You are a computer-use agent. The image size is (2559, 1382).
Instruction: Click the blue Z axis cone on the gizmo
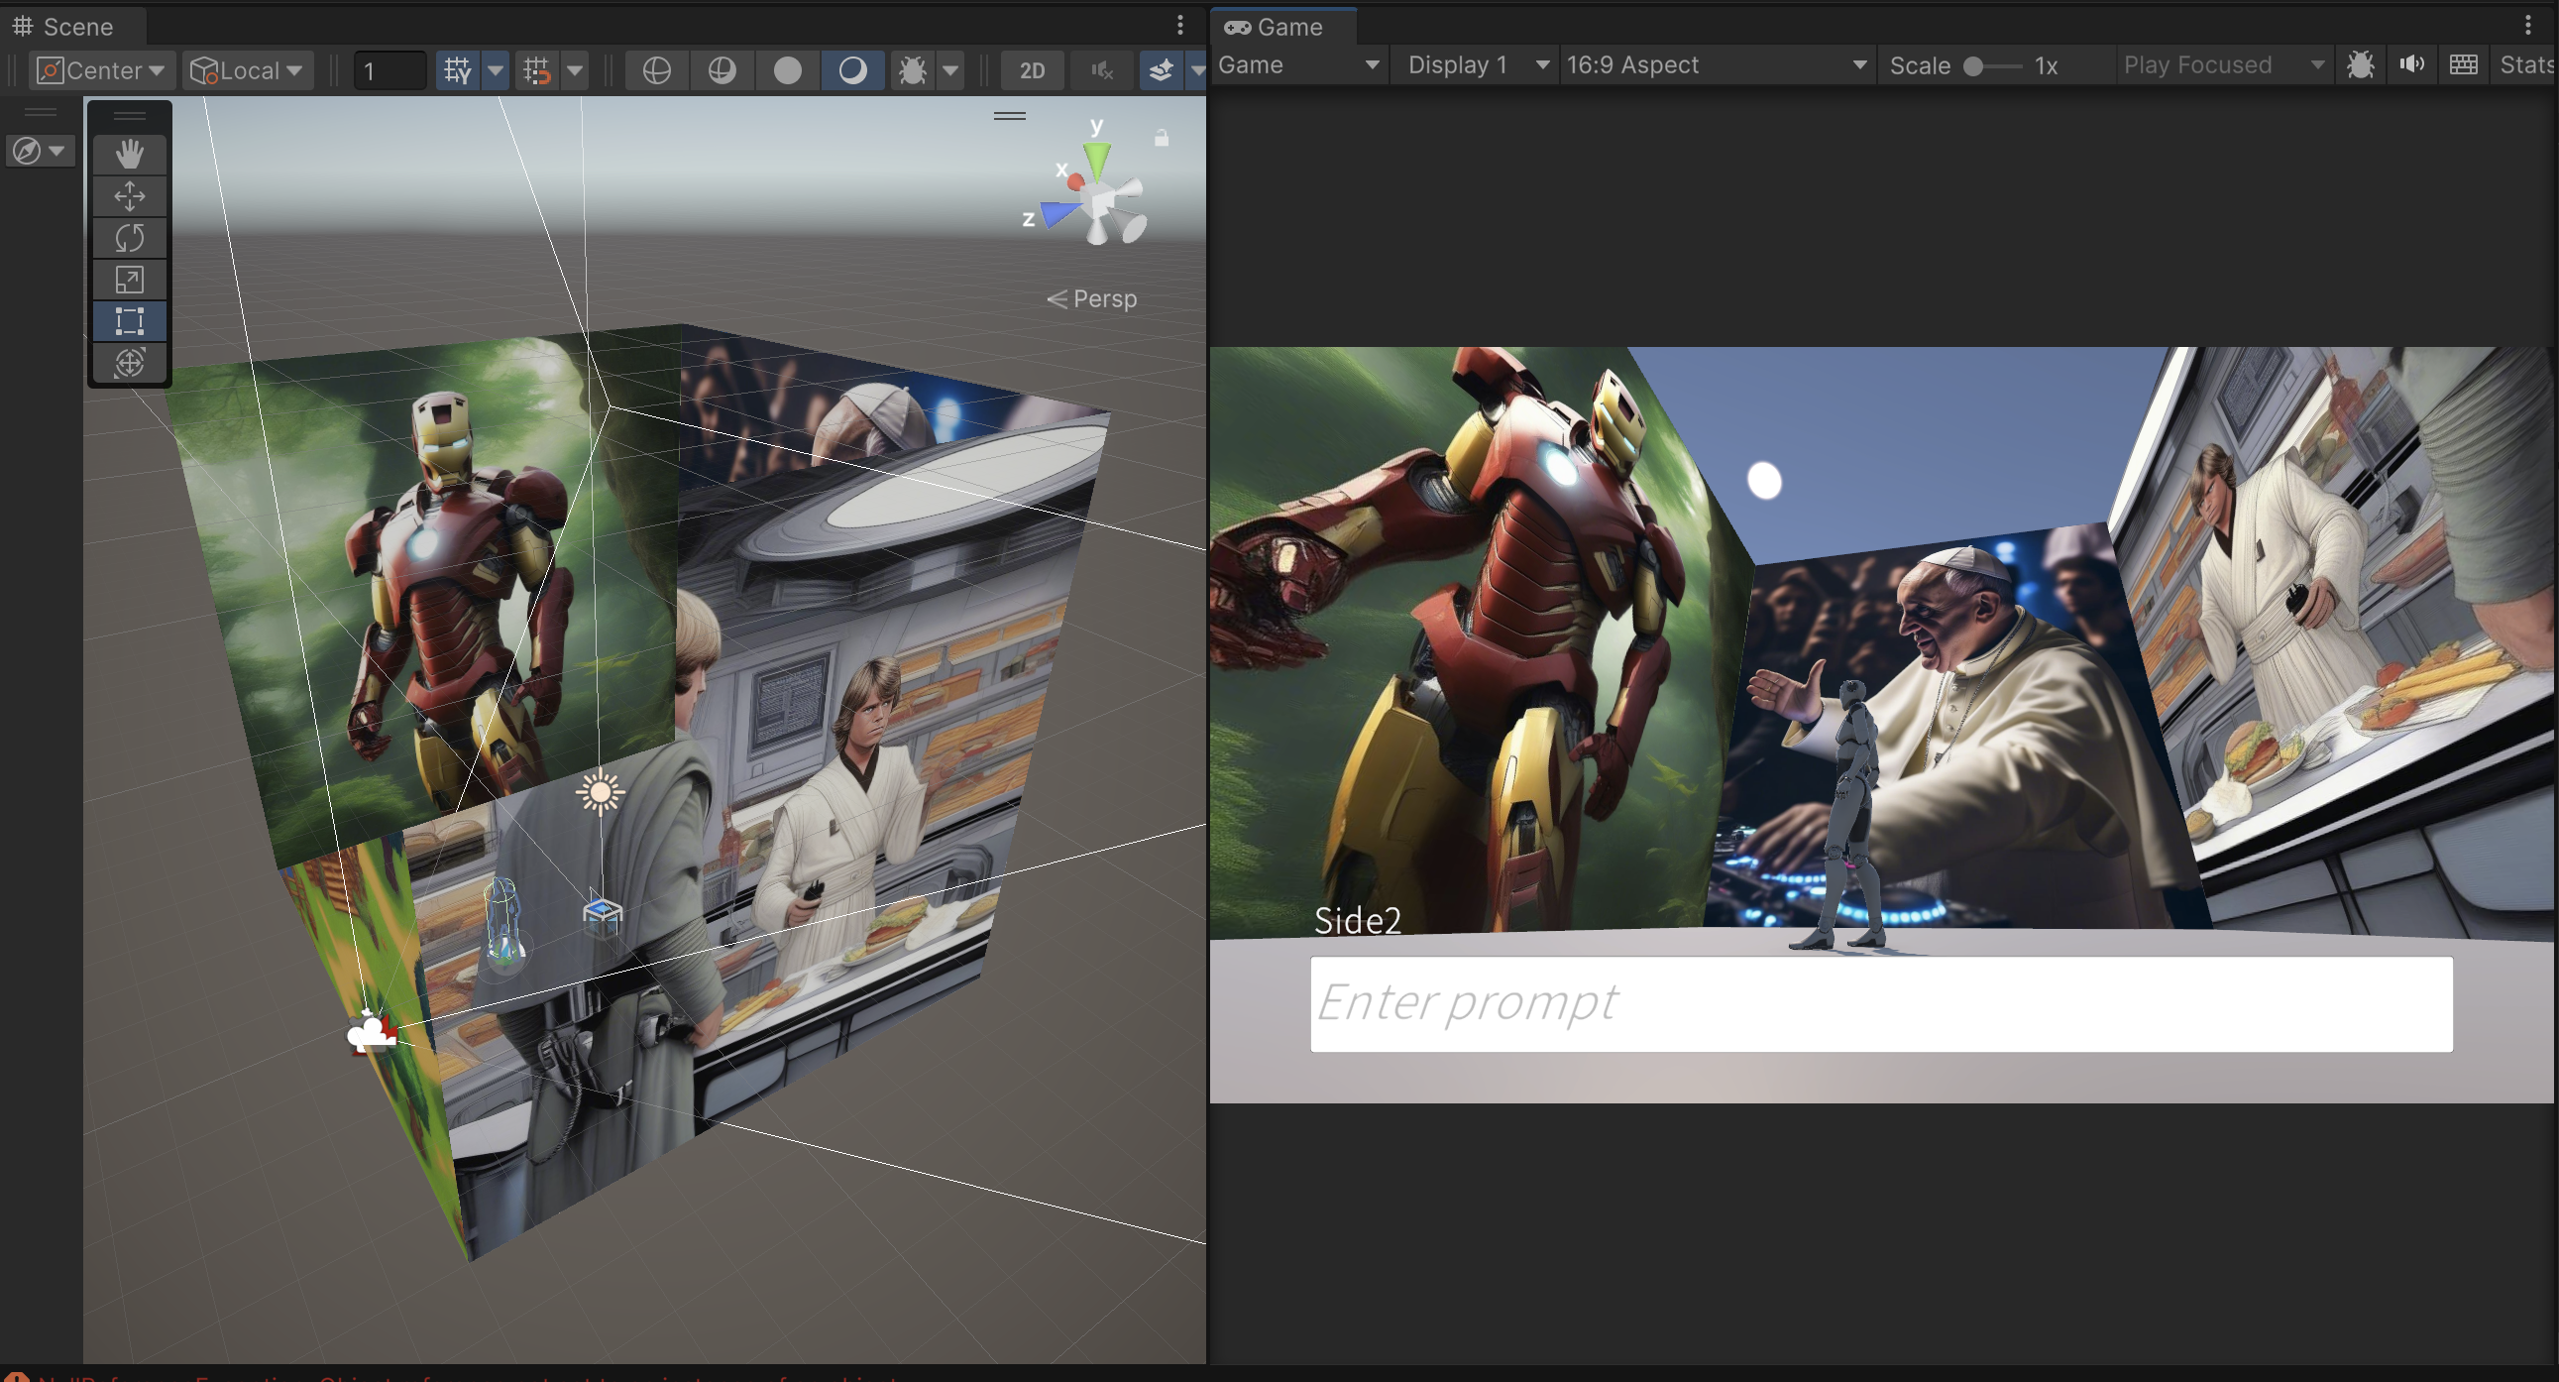point(1058,211)
